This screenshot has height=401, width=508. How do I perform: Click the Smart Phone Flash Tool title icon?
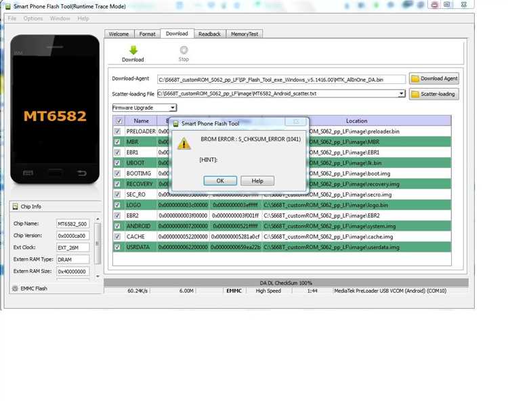tap(7, 6)
